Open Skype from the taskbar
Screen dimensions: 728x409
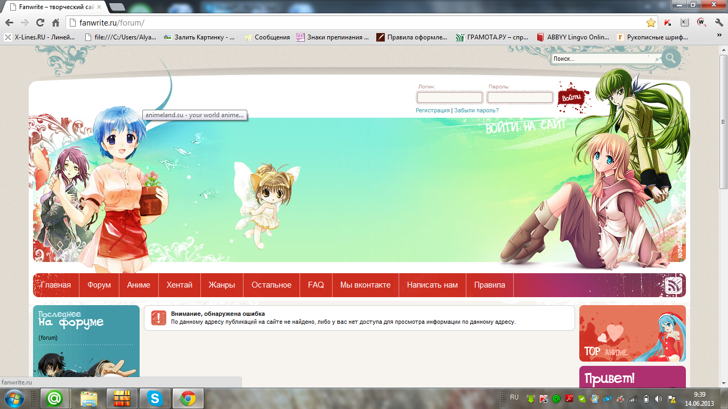tap(155, 398)
